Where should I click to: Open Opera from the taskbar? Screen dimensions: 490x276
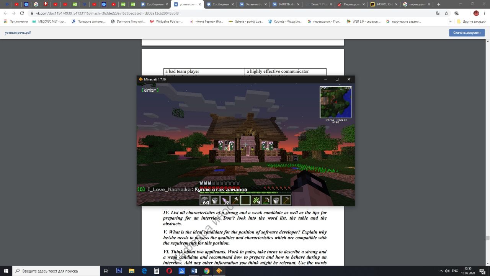point(169,271)
